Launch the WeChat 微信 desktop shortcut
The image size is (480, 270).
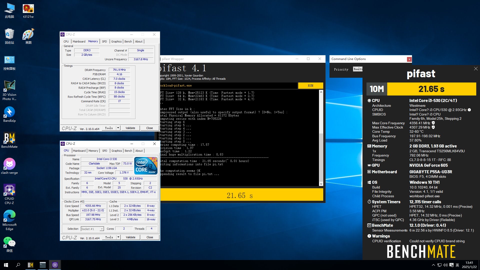9,244
